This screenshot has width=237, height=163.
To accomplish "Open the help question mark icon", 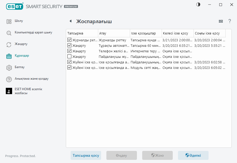I will [230, 21].
